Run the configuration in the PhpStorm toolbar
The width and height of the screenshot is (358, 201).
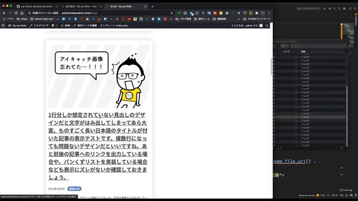pyautogui.click(x=324, y=9)
